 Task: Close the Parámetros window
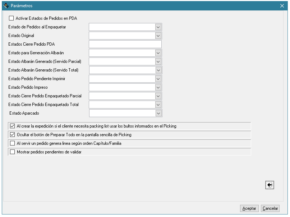[282, 6]
